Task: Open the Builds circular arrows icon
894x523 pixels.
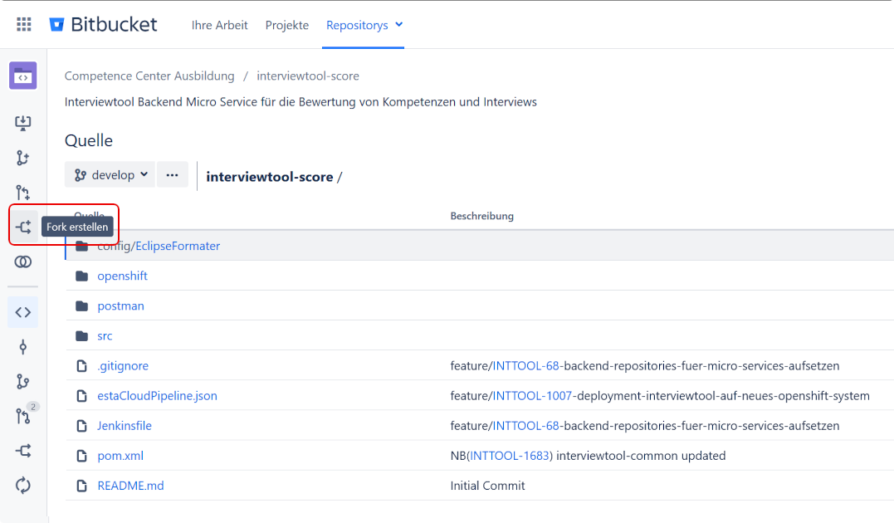Action: pos(22,486)
